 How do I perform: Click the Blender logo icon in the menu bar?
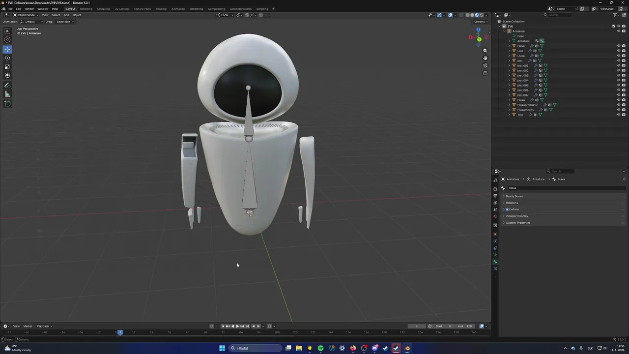coord(3,9)
